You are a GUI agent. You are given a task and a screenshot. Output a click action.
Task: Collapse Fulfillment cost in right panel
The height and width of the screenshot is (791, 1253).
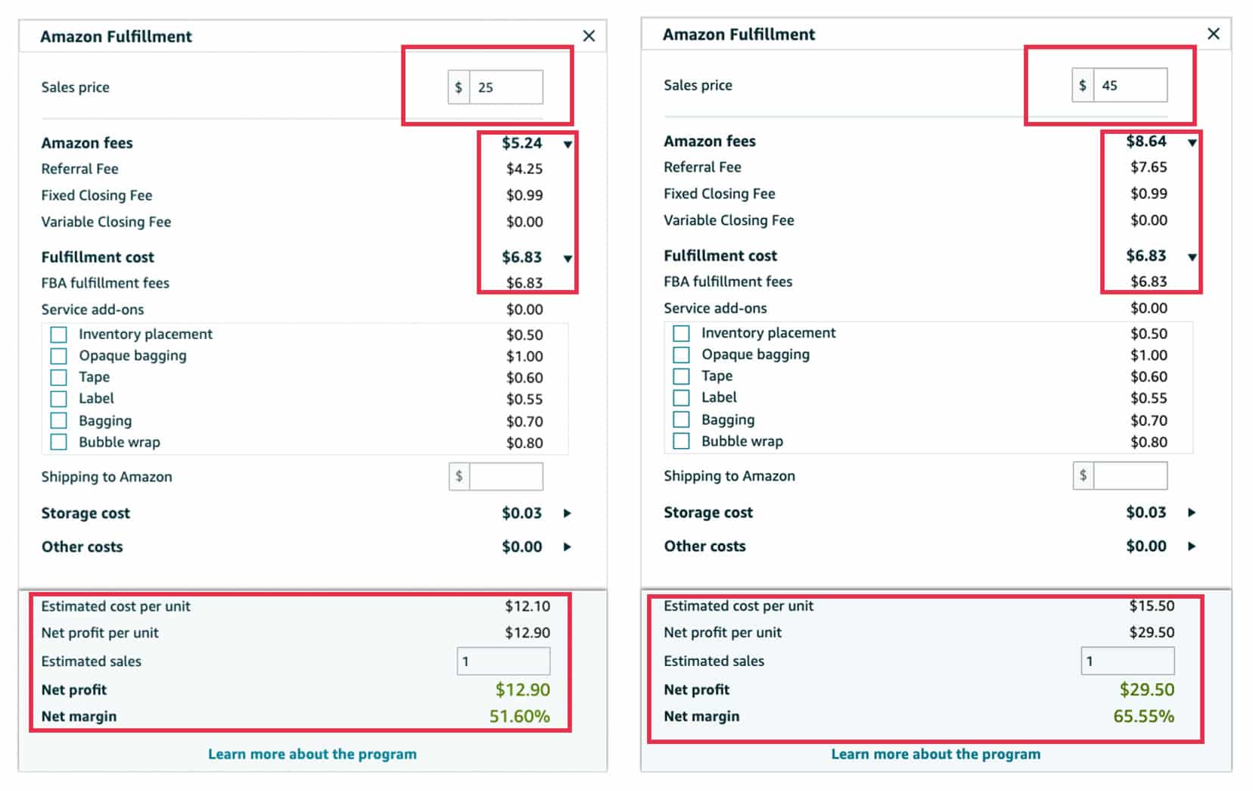click(1192, 257)
